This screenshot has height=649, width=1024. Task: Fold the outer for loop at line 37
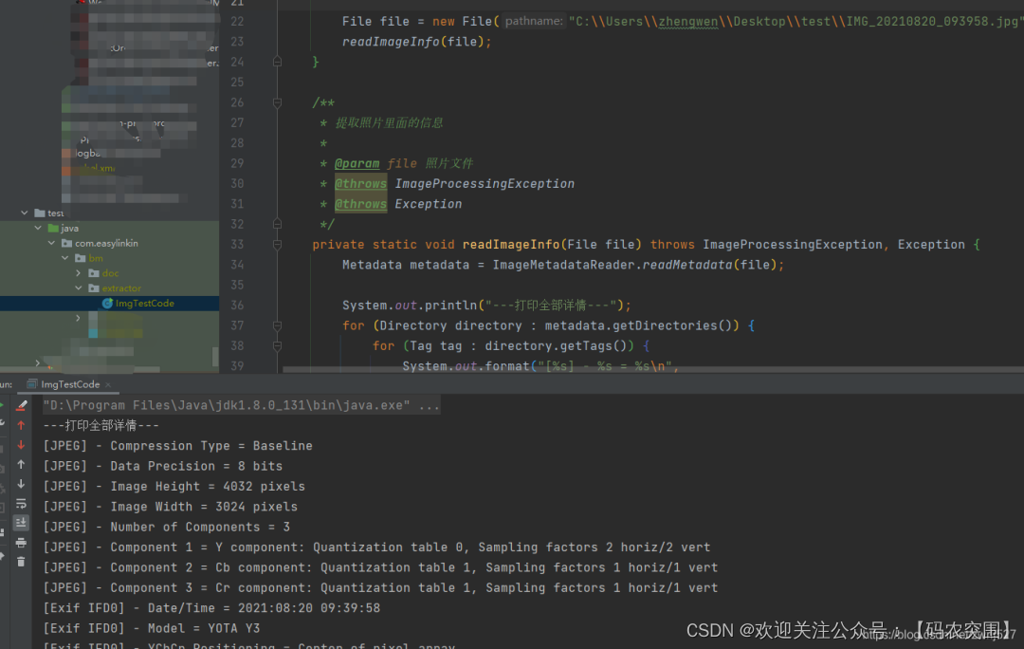(x=277, y=325)
